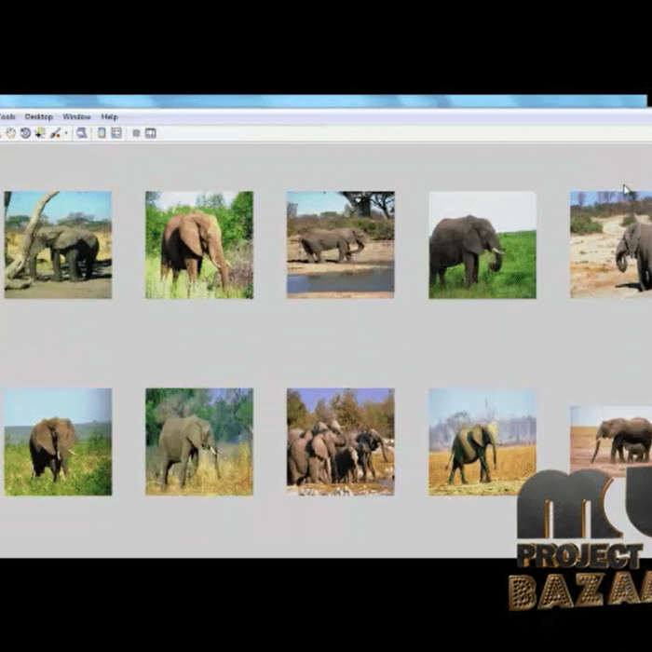
Task: Click the elephant in yellow field with hazy sky
Action: pos(482,441)
